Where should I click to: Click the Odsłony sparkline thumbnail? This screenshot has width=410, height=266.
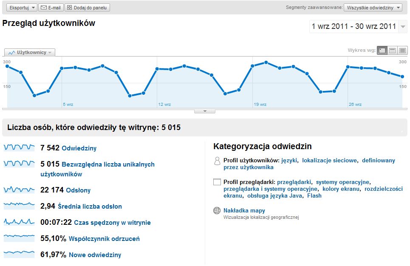point(19,190)
